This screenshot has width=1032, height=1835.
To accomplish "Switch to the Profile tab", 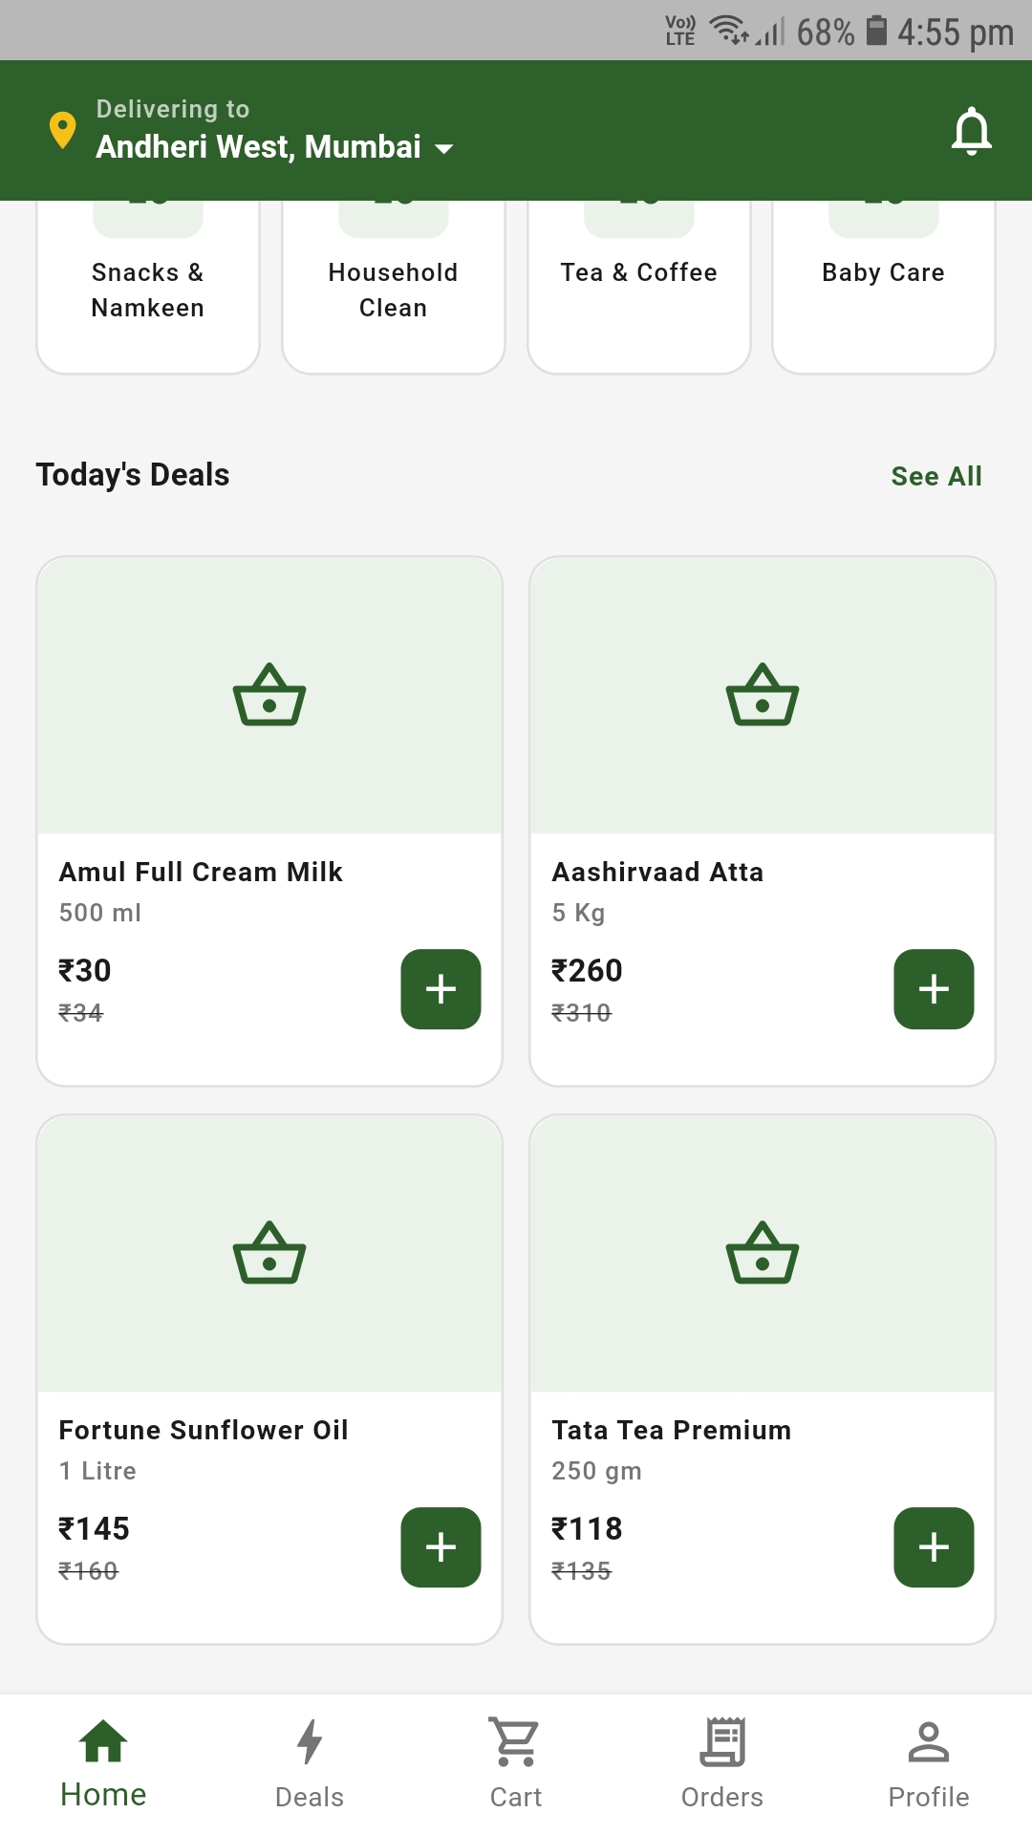I will tap(929, 1765).
